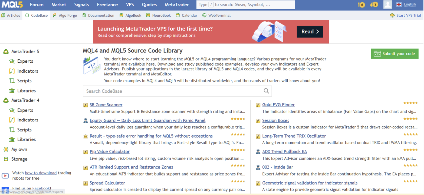Click the MetaTrader 4 section icon
This screenshot has width=424, height=195.
coord(6,100)
